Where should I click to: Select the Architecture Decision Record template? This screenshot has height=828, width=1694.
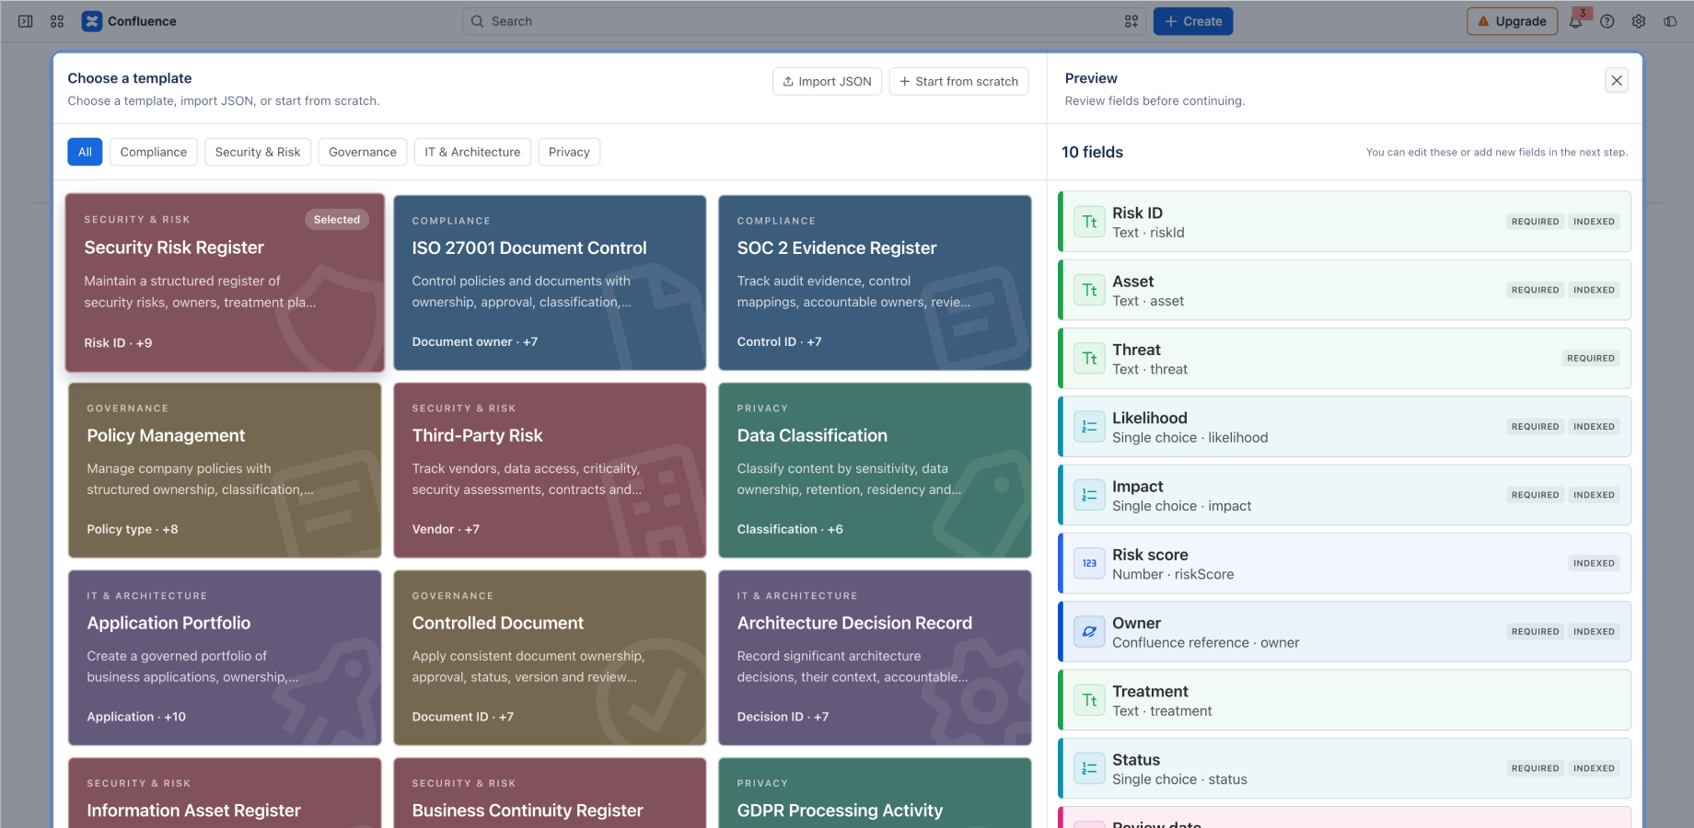click(x=875, y=658)
